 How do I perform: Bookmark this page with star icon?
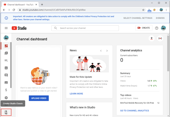pos(143,10)
